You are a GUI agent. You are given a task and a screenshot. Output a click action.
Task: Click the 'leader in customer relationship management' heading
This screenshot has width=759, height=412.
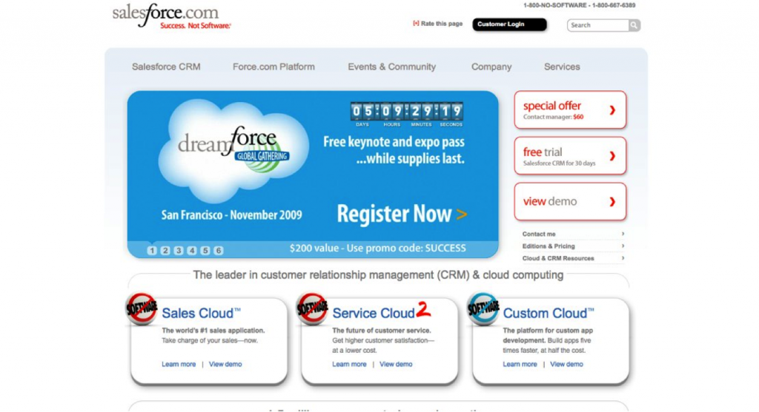point(378,275)
